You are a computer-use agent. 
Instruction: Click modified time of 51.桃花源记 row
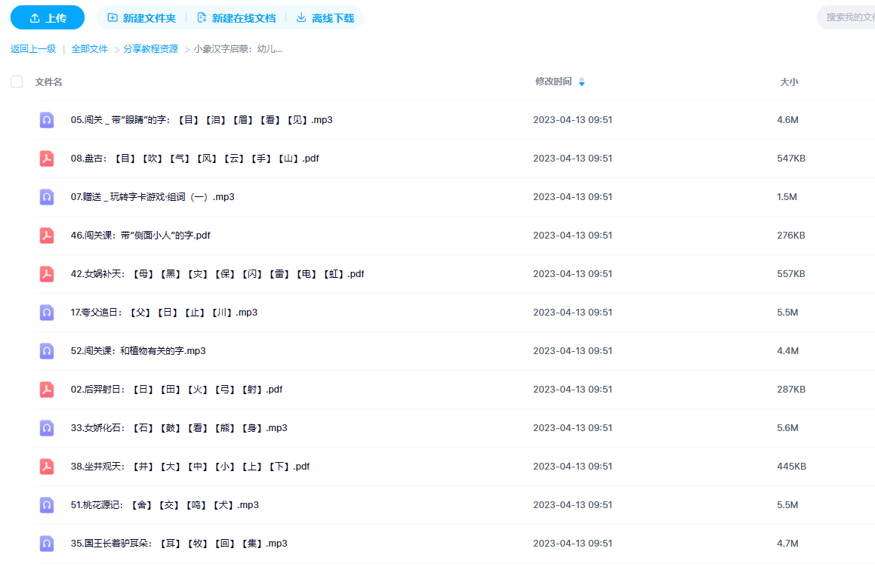click(572, 505)
